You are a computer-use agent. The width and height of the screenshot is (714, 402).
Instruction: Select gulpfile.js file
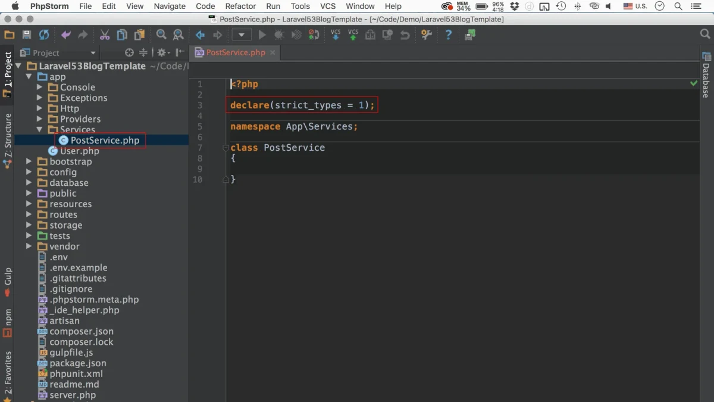point(71,353)
